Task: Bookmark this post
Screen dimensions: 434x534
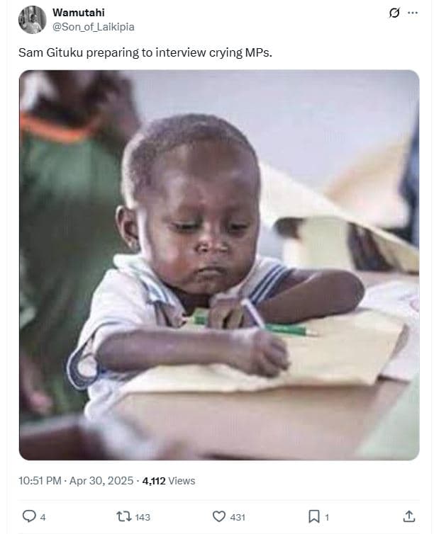Action: (313, 516)
